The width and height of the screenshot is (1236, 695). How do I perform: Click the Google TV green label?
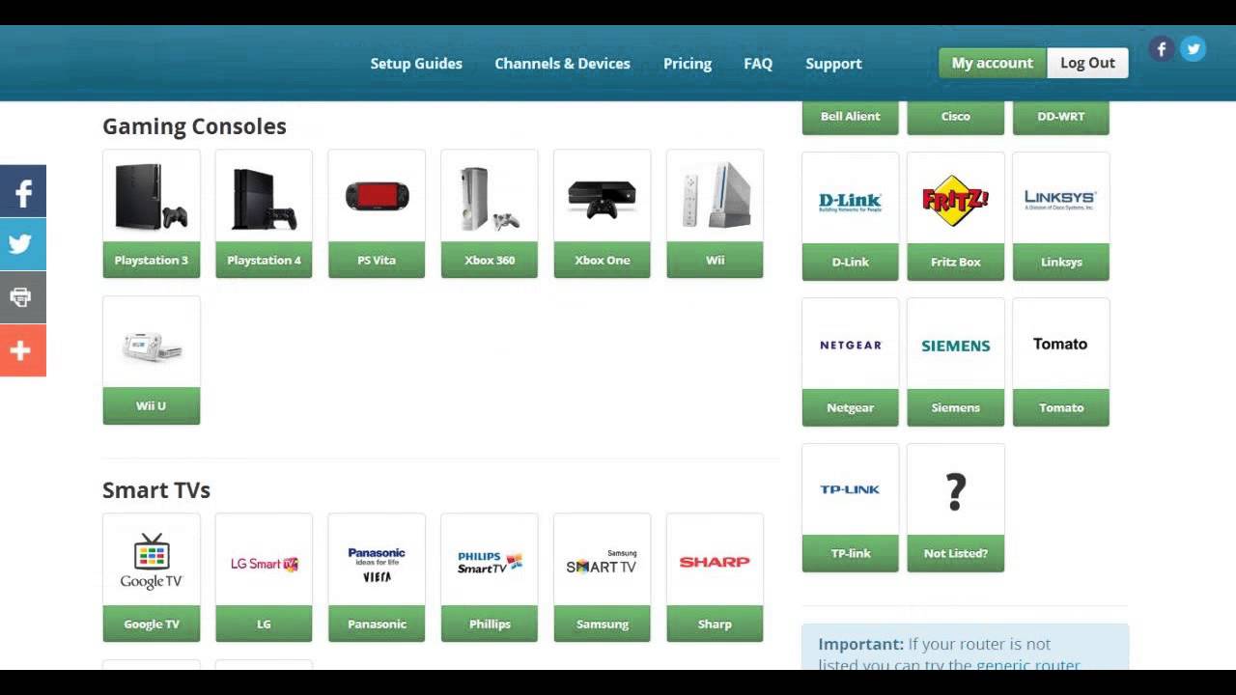(152, 624)
